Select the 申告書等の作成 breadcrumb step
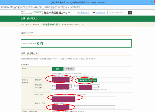This screenshot has height=112, width=155. pos(51,24)
